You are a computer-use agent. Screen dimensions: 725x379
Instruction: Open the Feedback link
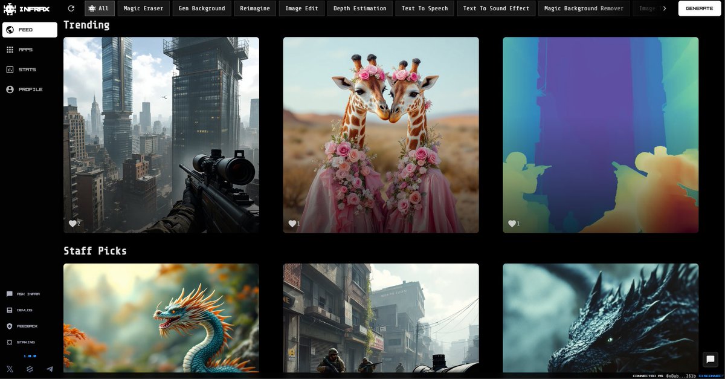coord(27,326)
